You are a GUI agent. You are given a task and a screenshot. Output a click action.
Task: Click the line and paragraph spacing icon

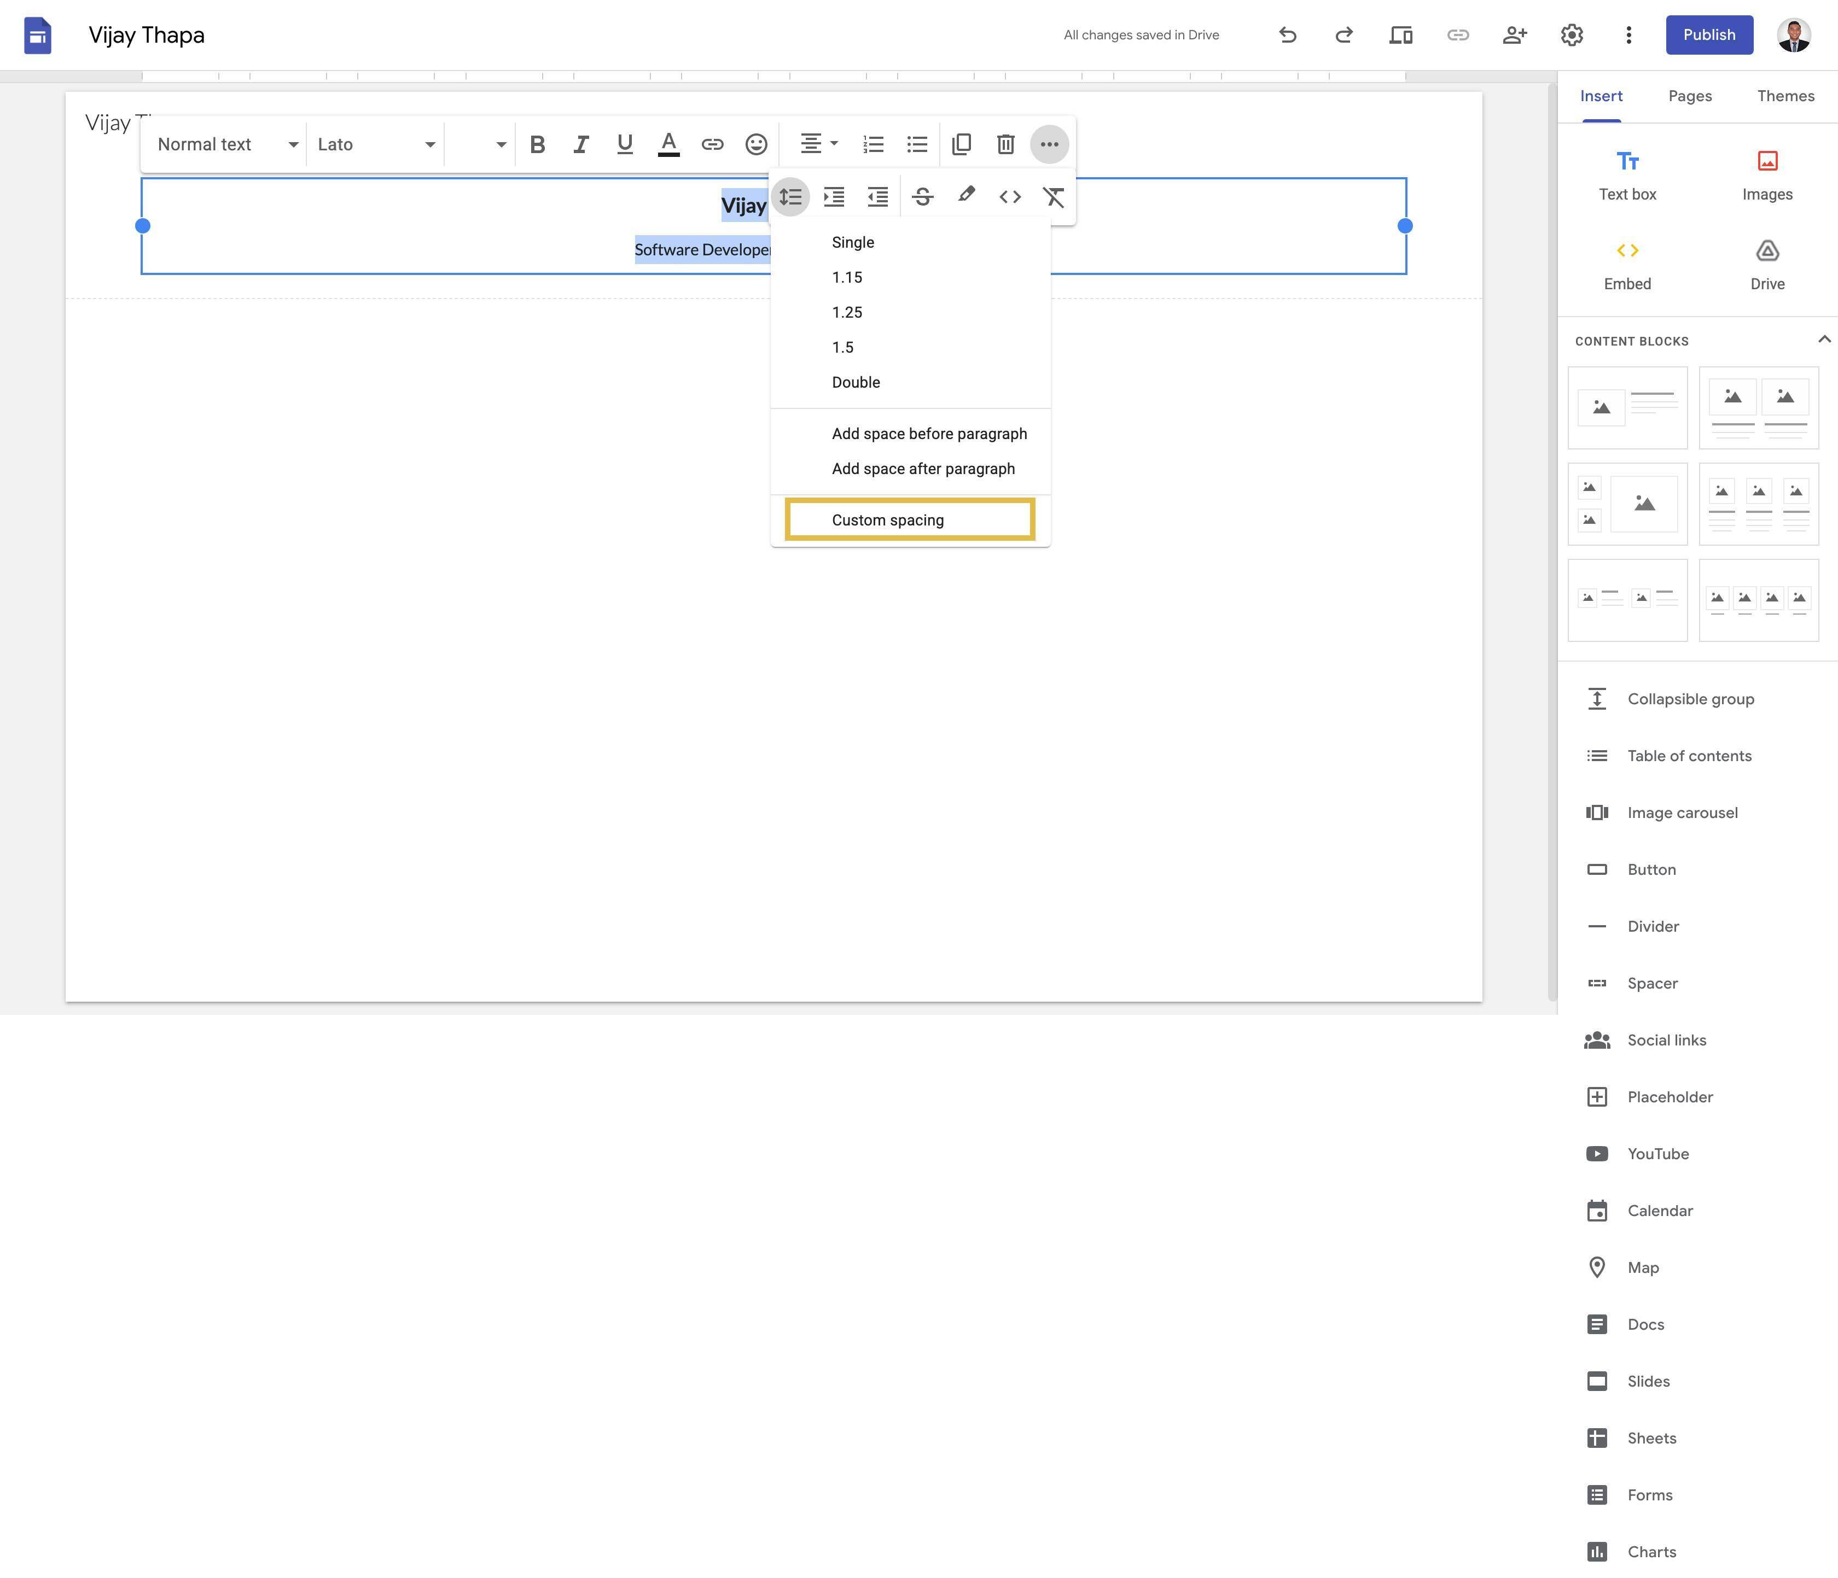pos(790,197)
